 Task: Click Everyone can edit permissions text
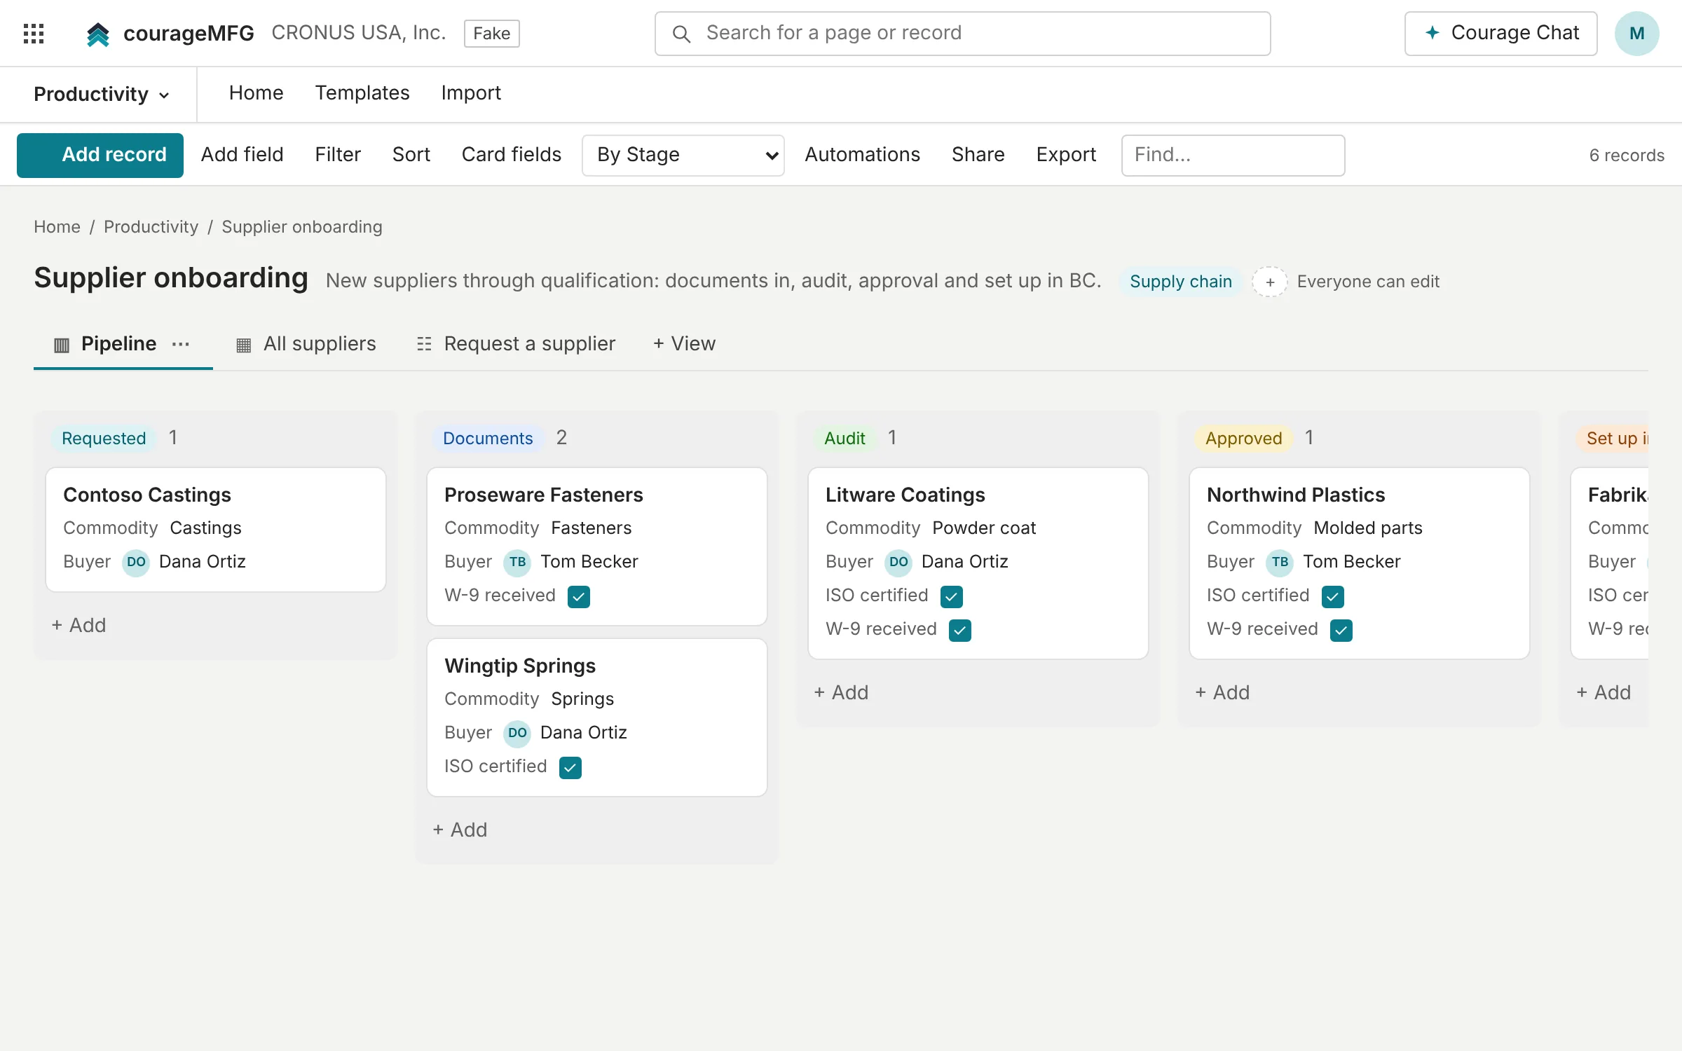pos(1368,281)
